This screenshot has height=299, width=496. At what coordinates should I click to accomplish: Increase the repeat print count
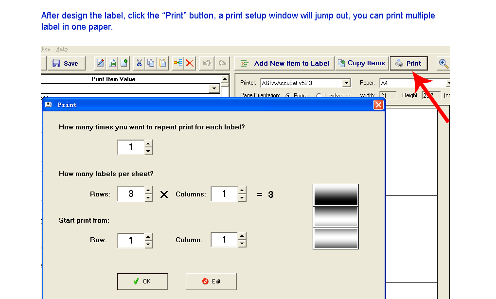coord(148,143)
